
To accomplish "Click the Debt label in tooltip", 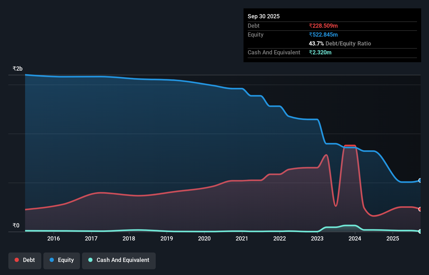I will [x=253, y=26].
